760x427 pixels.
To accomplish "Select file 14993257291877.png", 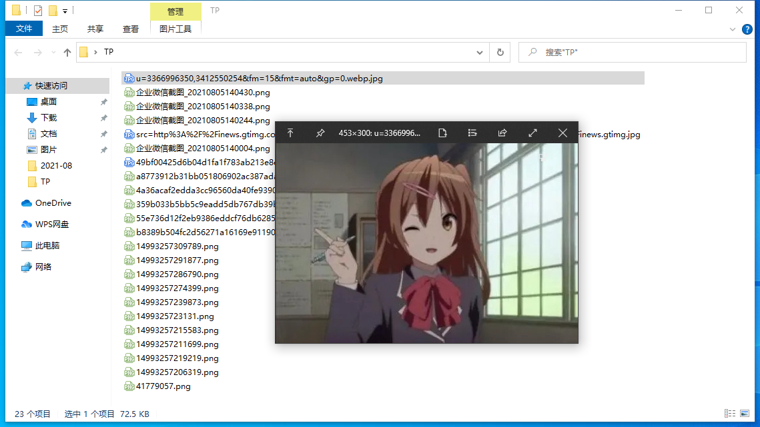I will [x=177, y=260].
